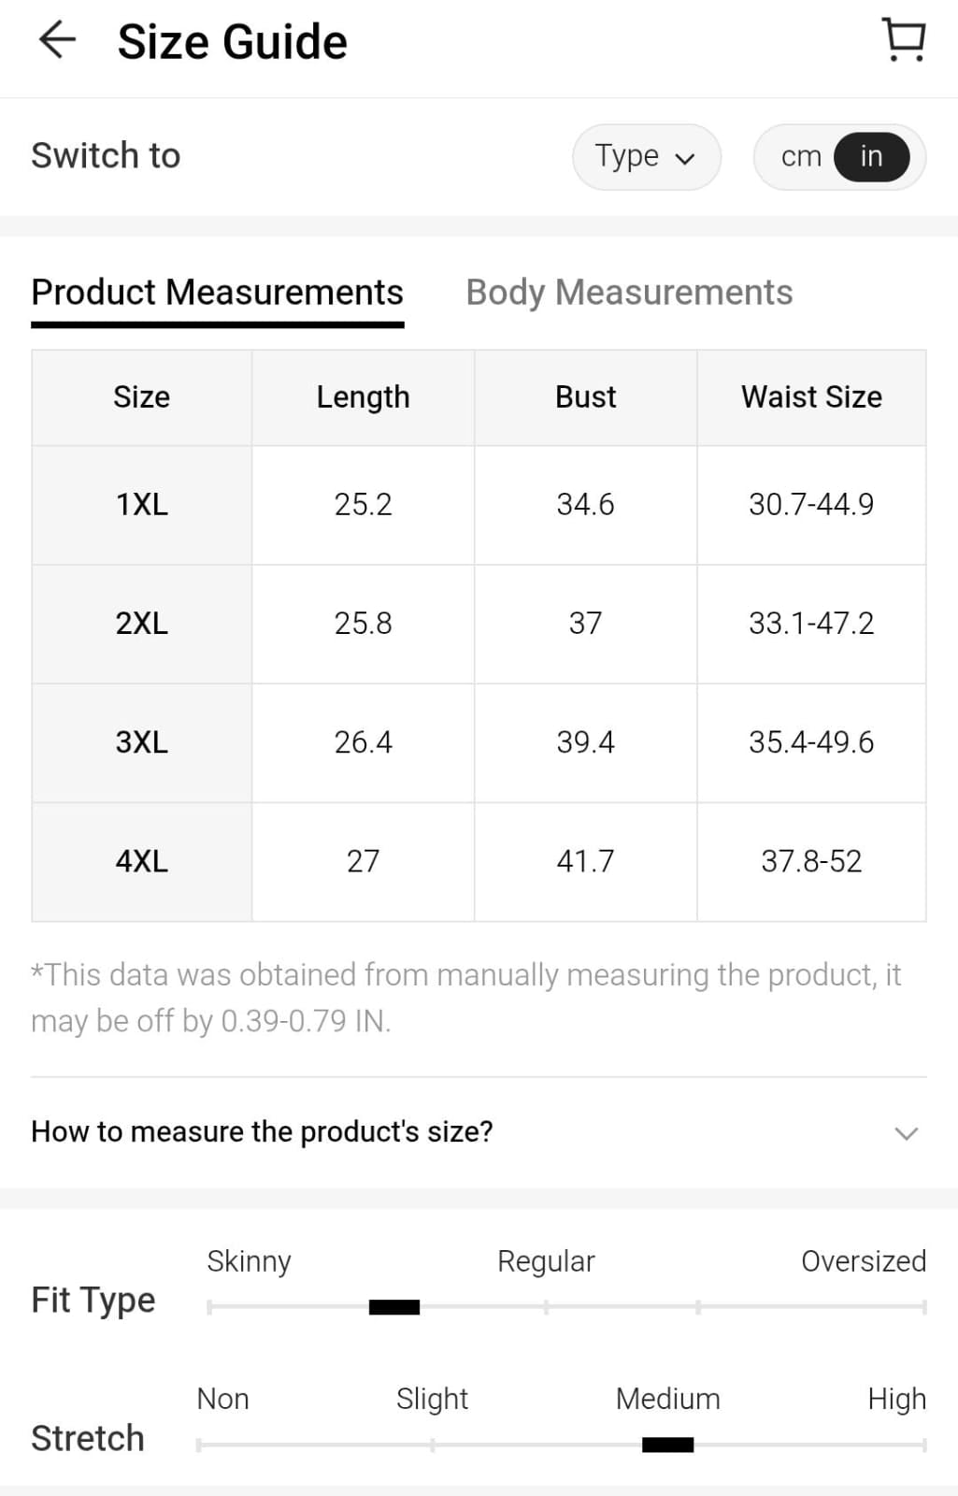Click the Stretch slider marker

coord(667,1445)
